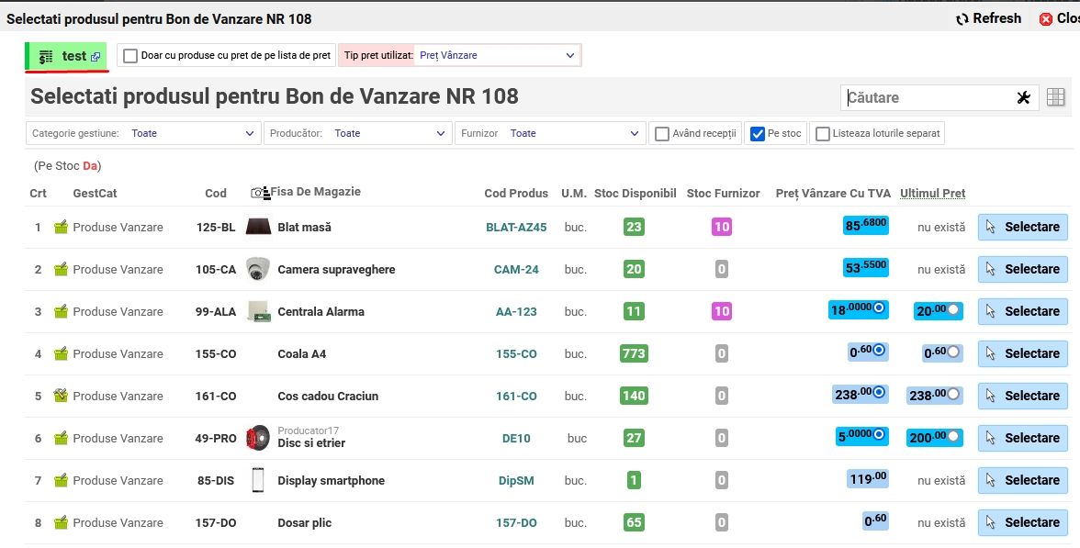Screen dimensions: 1080x548
Task: Click the Centrala Alarma product image
Action: 258,311
